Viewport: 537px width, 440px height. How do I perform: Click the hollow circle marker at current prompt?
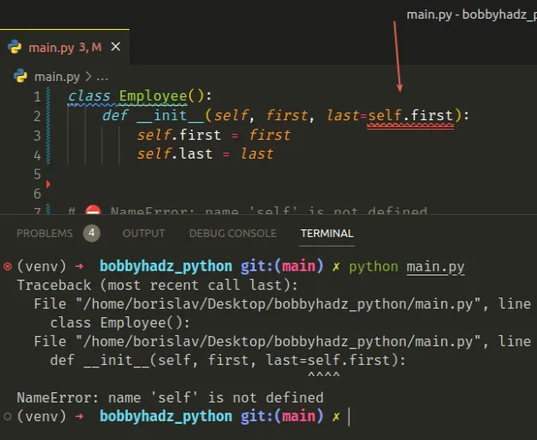(8, 416)
